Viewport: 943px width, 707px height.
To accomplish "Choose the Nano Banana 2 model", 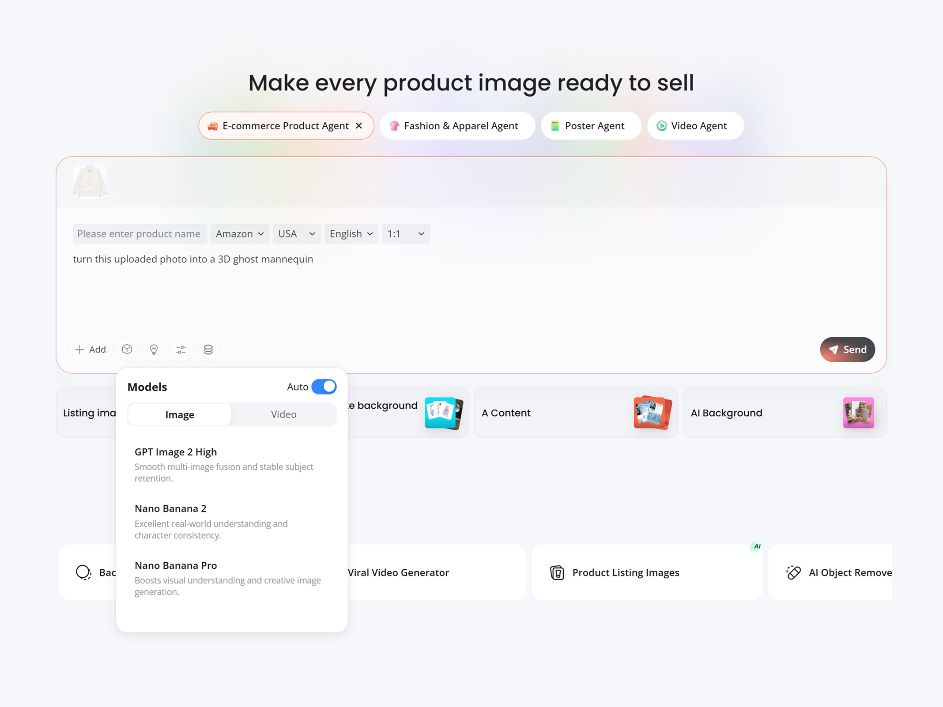I will [232, 522].
